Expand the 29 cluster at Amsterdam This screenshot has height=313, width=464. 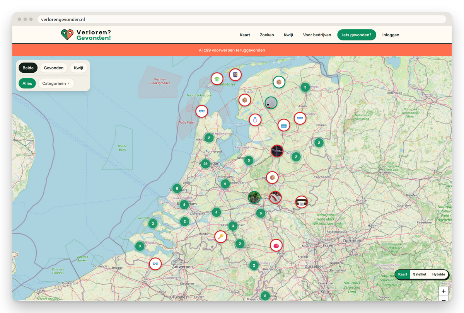click(205, 164)
